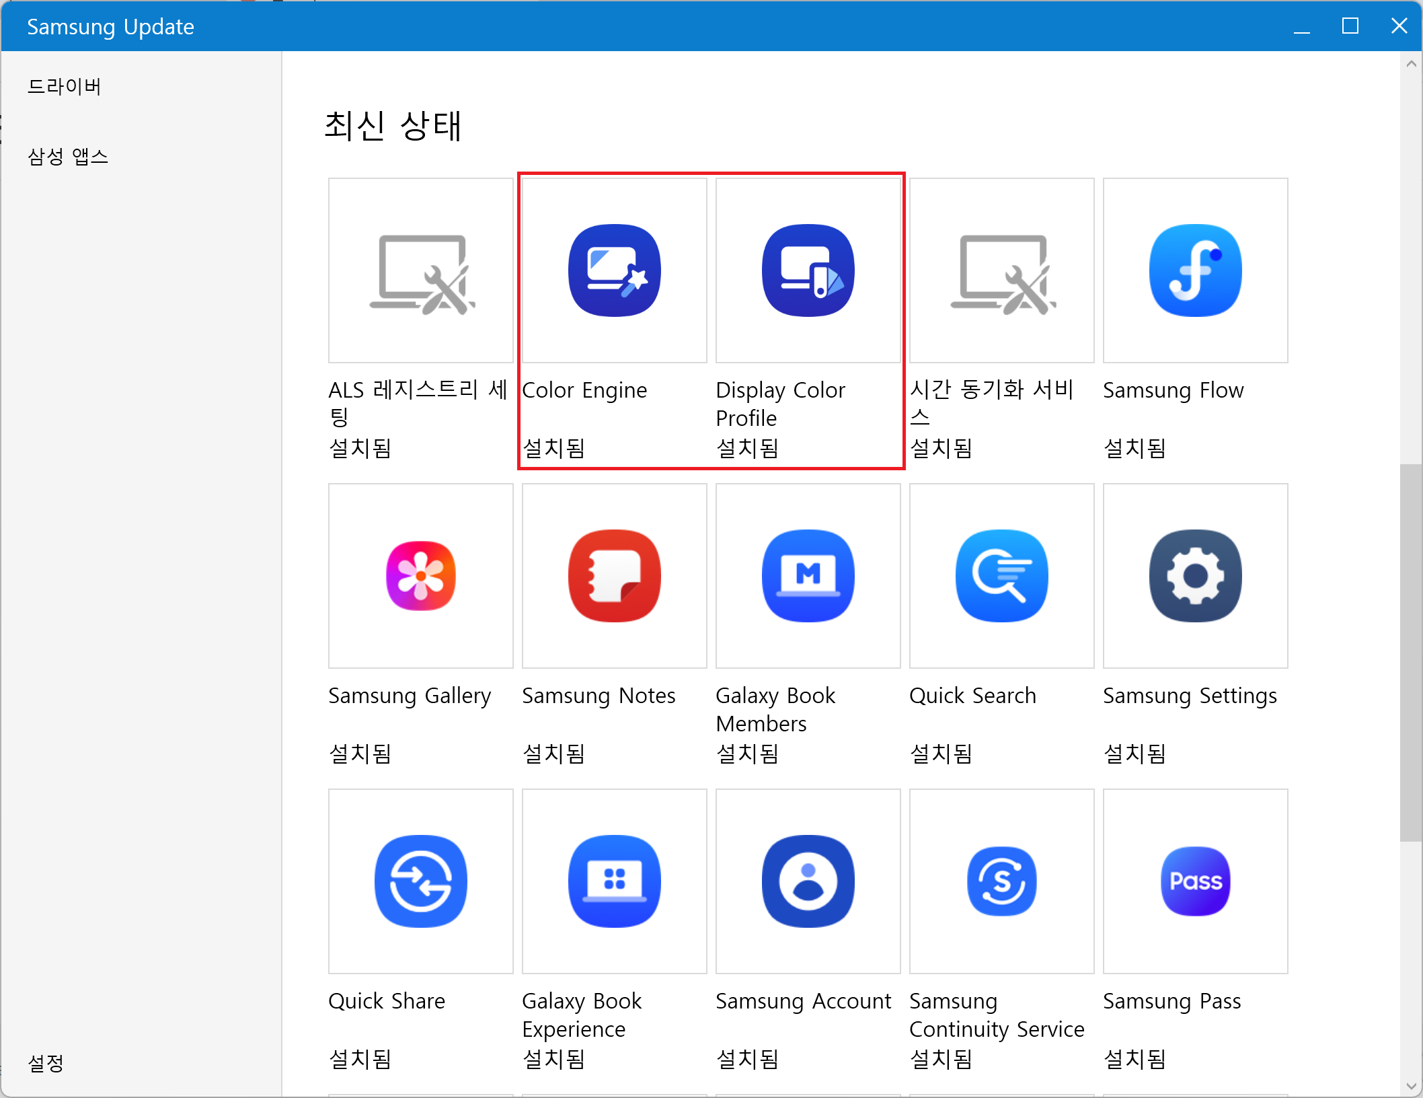Open the Samsung Pass icon
The height and width of the screenshot is (1098, 1423).
(1195, 881)
